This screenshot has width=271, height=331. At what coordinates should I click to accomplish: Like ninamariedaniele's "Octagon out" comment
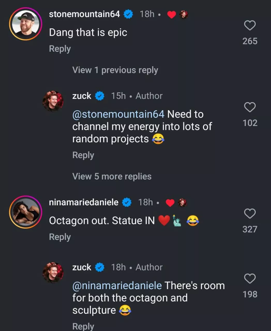[250, 214]
